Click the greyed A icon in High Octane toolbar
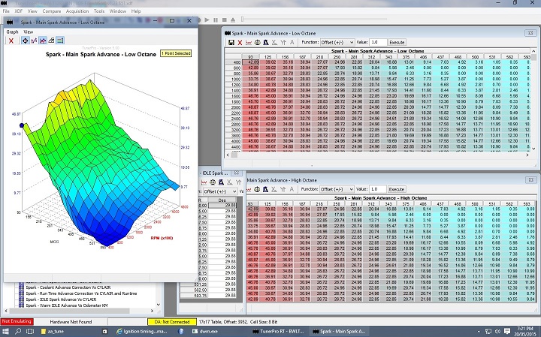The width and height of the screenshot is (541, 337). [x=292, y=189]
